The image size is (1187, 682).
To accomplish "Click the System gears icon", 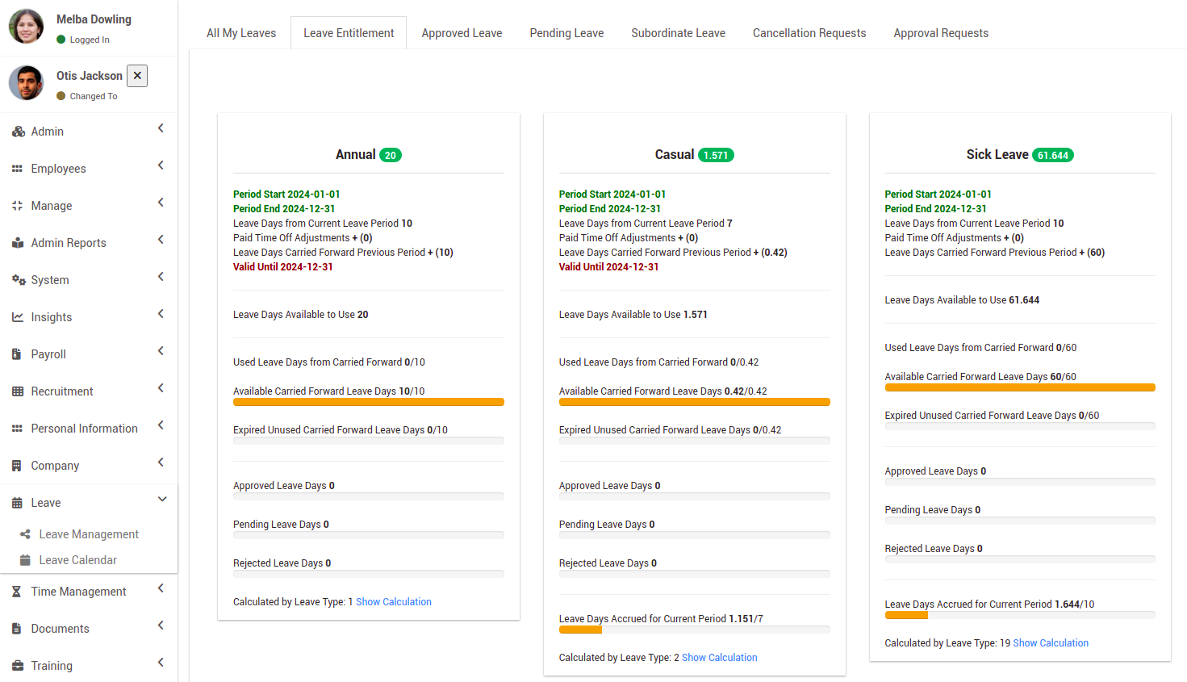I will tap(19, 280).
